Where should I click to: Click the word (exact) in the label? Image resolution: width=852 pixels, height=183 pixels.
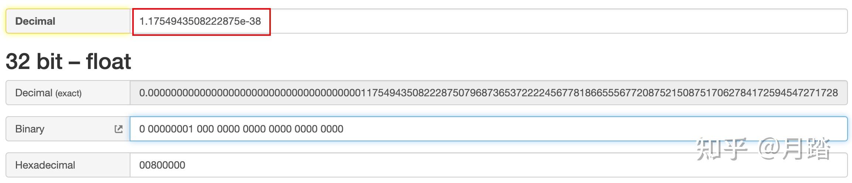[x=68, y=93]
